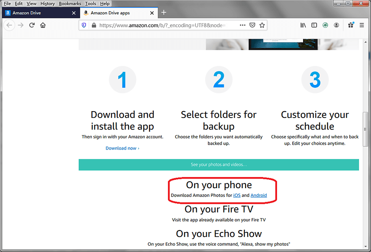Open Firefox account menu
This screenshot has height=252, width=371.
336,25
